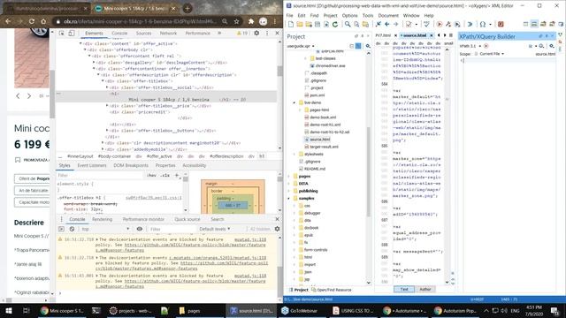This screenshot has width=566, height=318.
Task: Switch editor to Author mode
Action: click(x=425, y=289)
